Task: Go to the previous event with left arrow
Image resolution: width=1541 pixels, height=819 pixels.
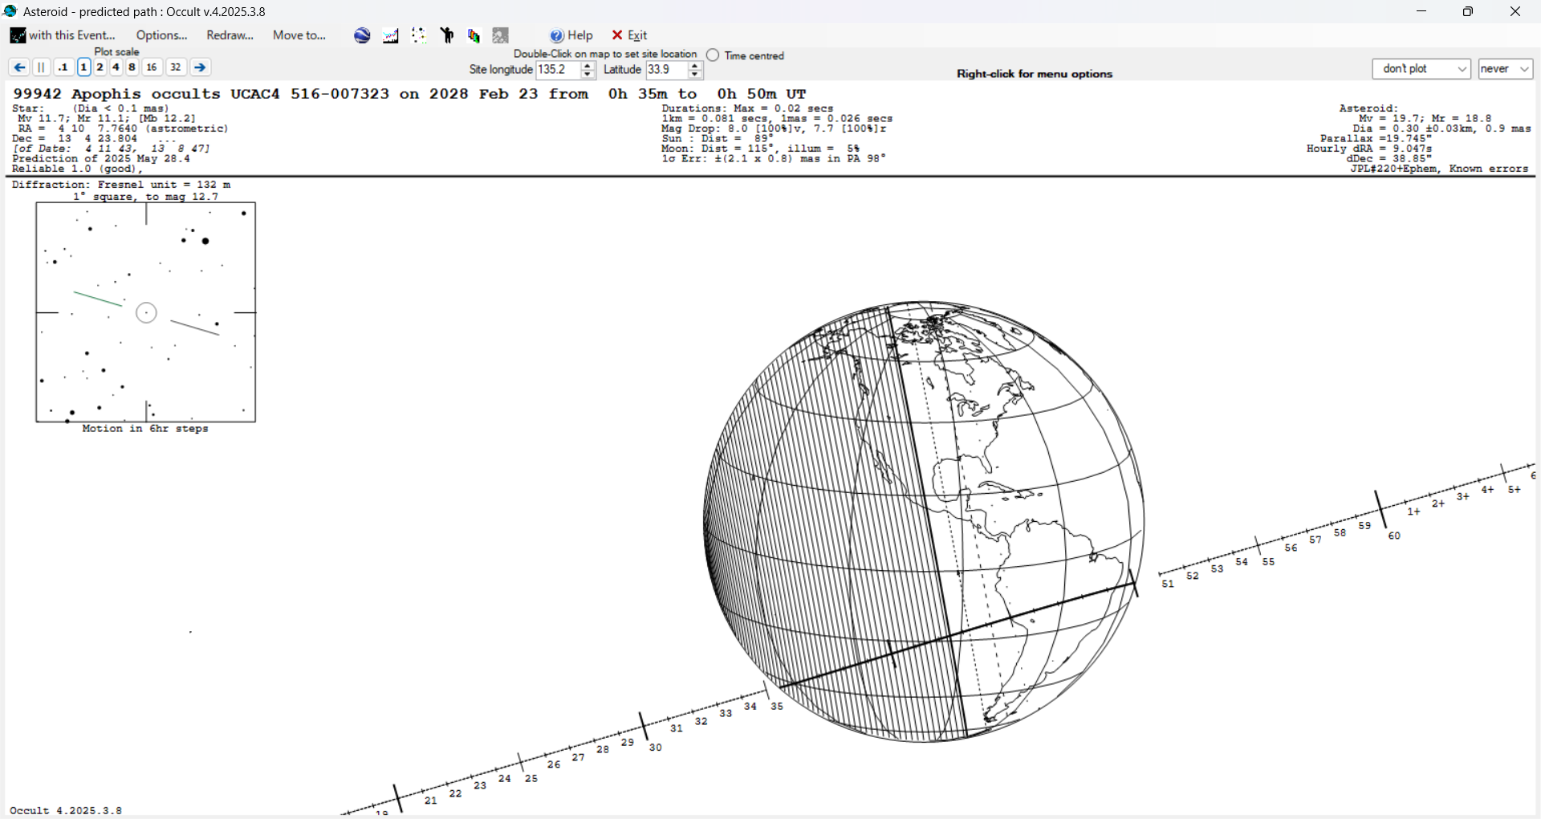Action: pyautogui.click(x=19, y=67)
